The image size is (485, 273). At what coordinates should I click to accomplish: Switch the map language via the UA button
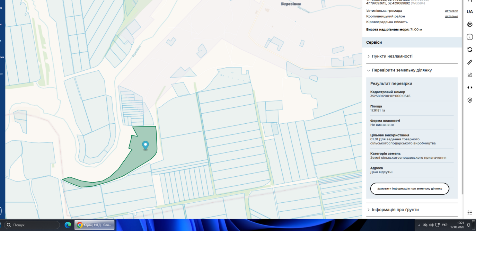point(470,11)
